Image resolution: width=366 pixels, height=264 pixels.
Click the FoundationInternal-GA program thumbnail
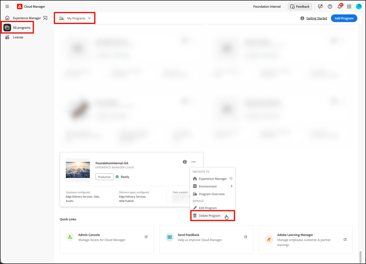pyautogui.click(x=78, y=170)
